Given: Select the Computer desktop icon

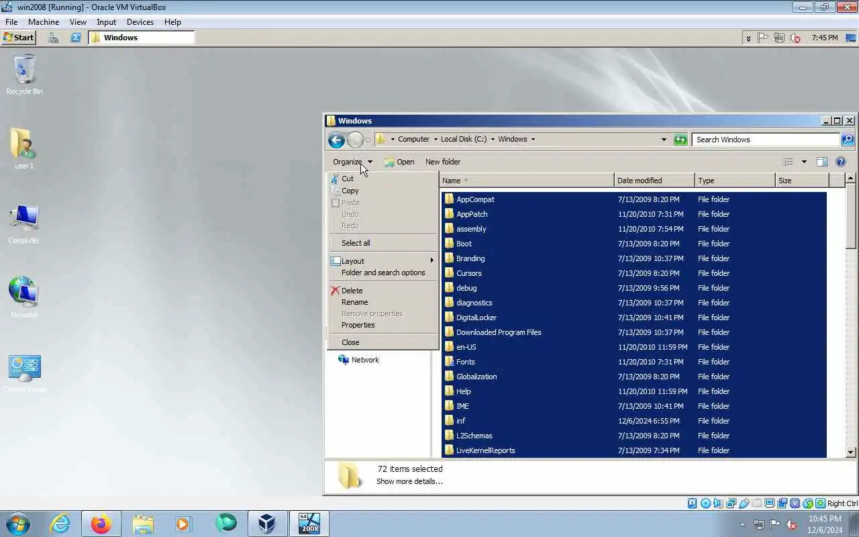Looking at the screenshot, I should click(x=24, y=224).
